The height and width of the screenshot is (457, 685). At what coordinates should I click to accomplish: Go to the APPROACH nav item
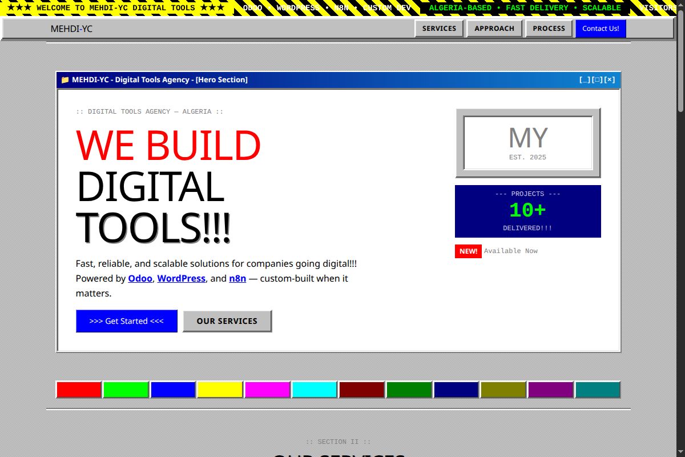[x=494, y=29]
